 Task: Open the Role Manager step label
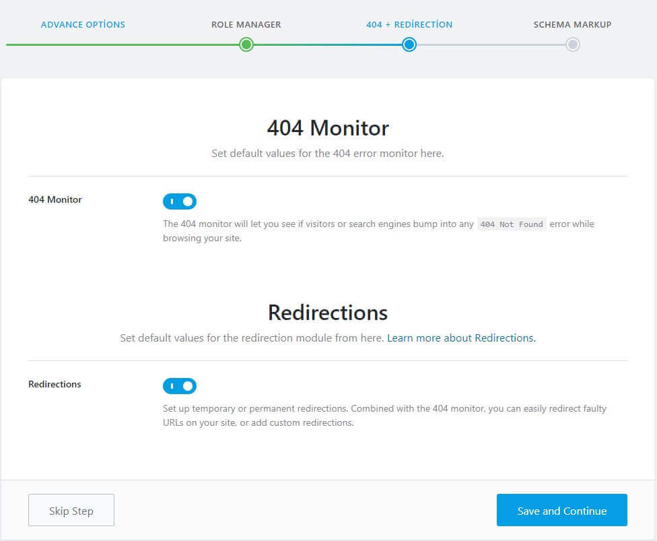tap(246, 25)
